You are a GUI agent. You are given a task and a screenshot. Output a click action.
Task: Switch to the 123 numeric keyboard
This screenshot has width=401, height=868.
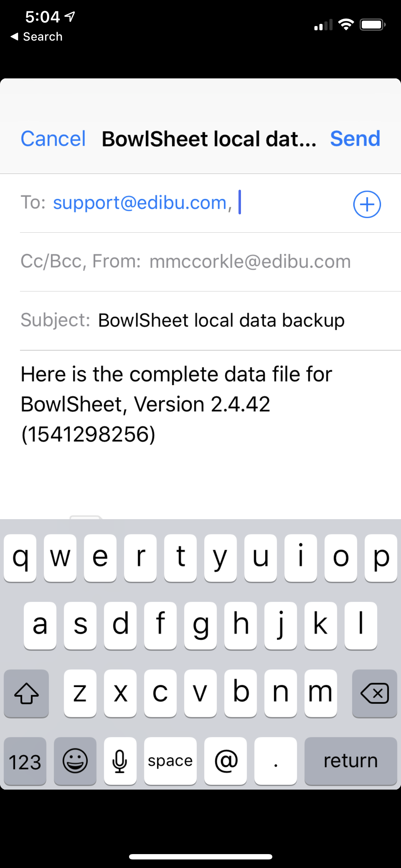[25, 761]
